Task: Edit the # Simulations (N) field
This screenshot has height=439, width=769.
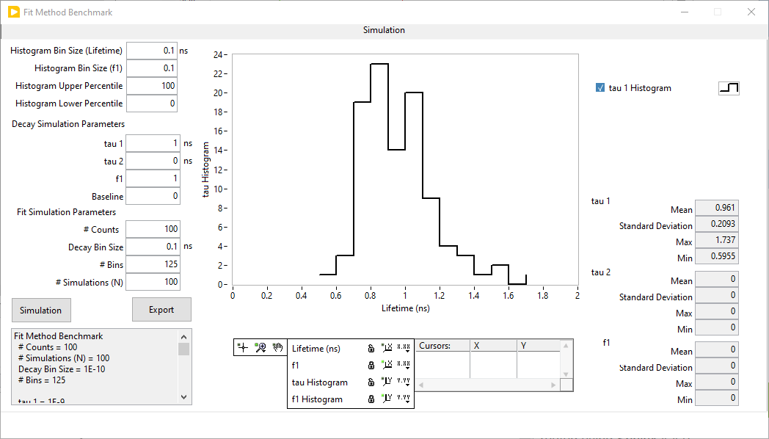Action: coord(153,282)
